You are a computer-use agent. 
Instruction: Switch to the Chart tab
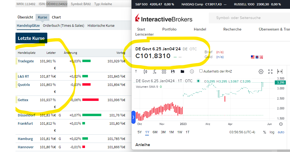[x=56, y=17]
